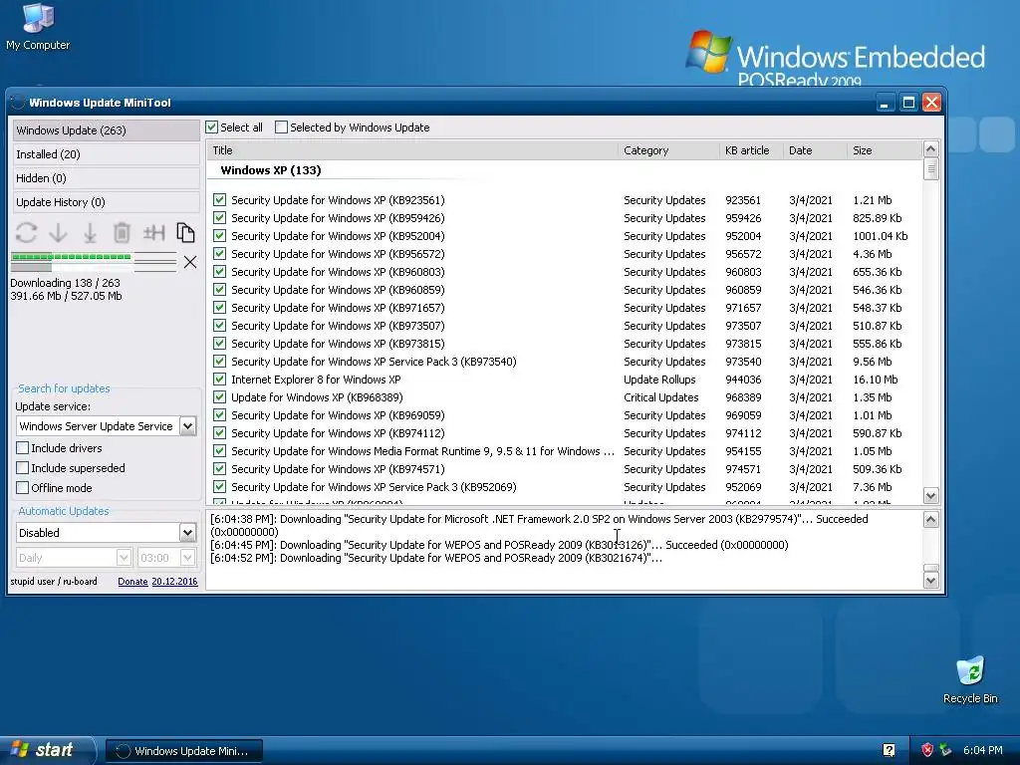
Task: Cancel the download with the X icon
Action: (190, 262)
